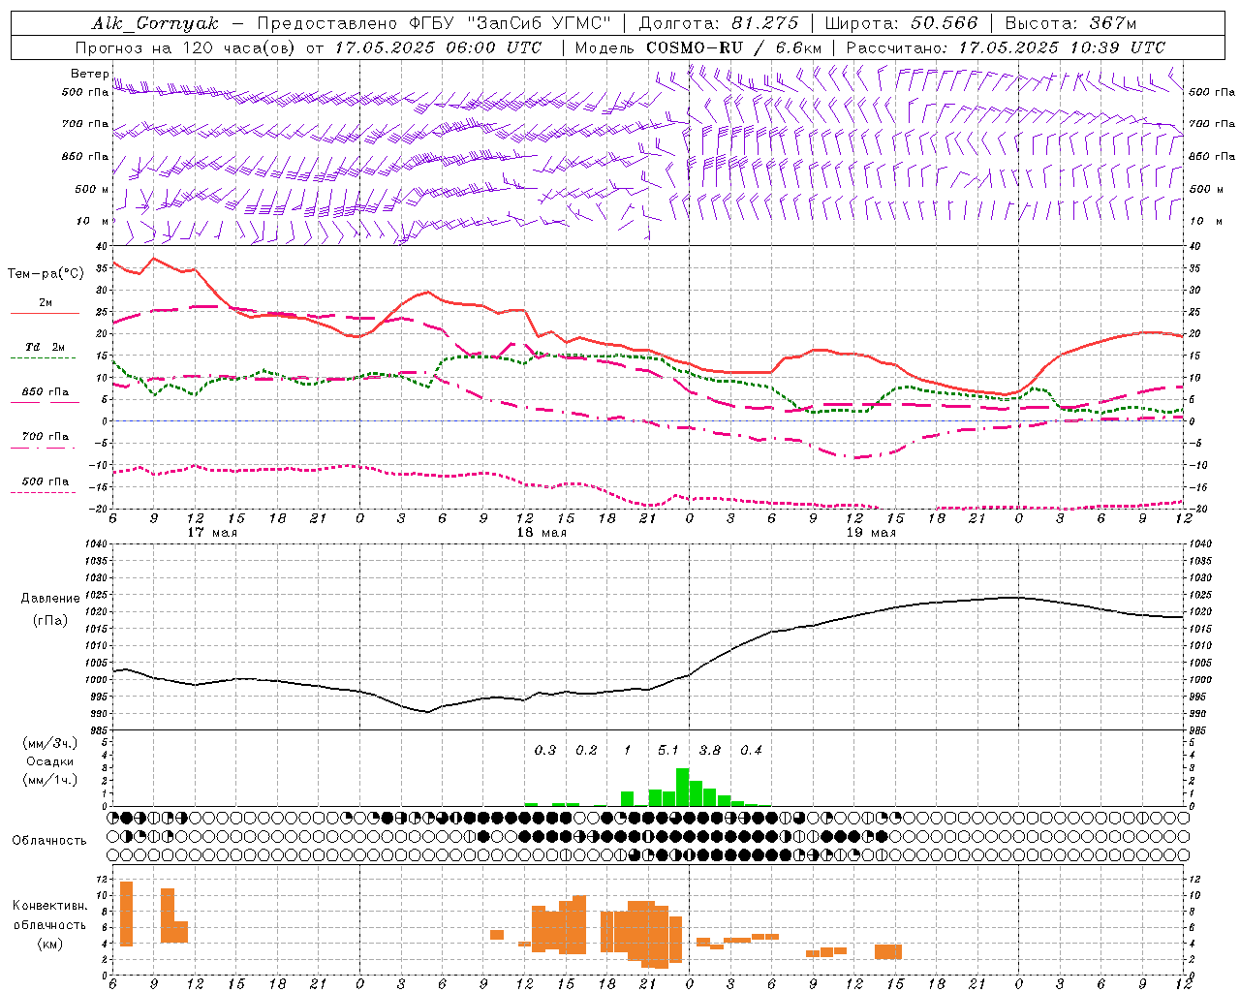Image resolution: width=1240 pixels, height=992 pixels.
Task: Click the red solid 2м legend line
Action: 45,314
